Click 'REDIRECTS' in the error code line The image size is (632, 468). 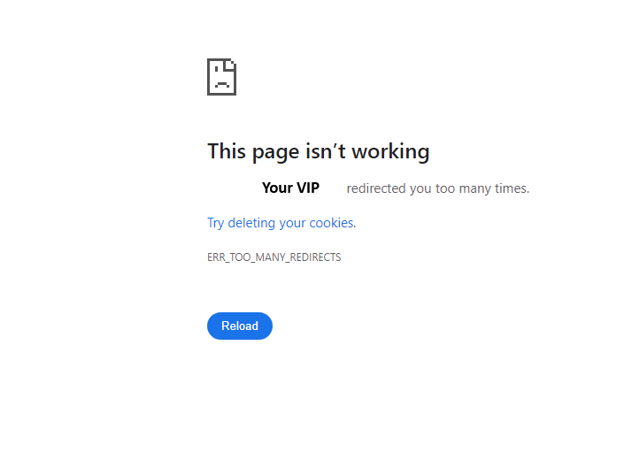click(x=315, y=257)
